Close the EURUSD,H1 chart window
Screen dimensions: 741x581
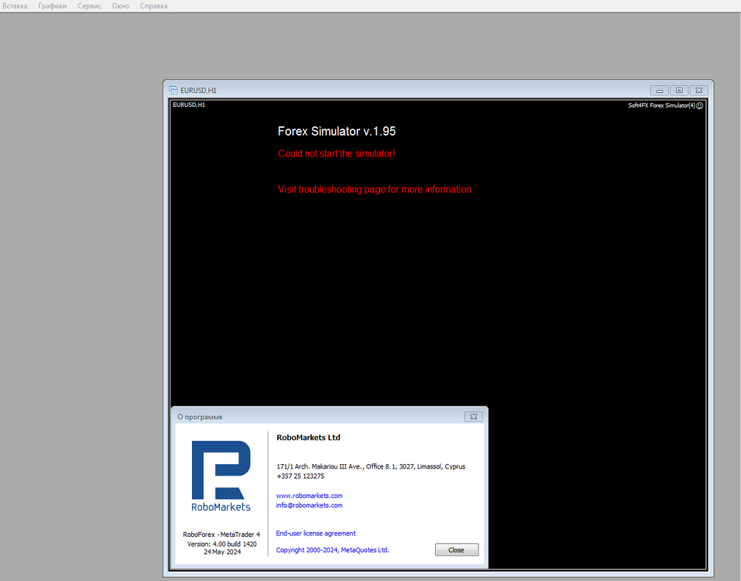(699, 91)
